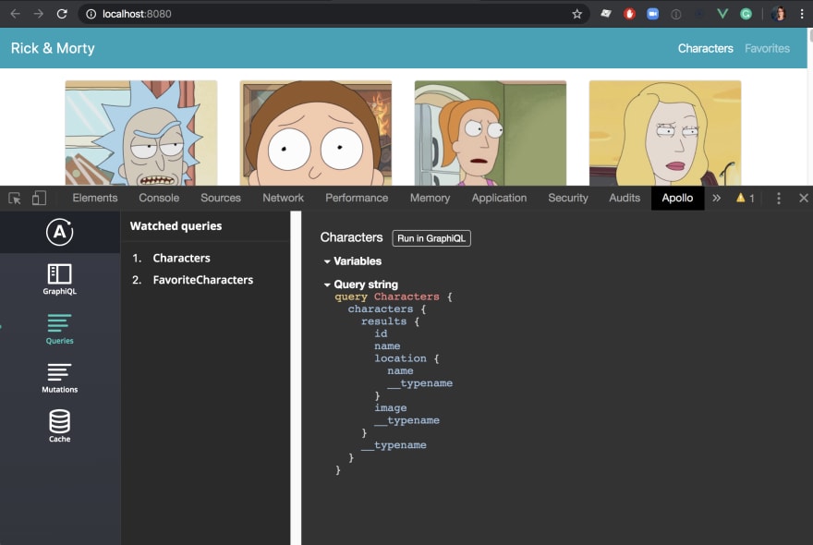Click the warning count indicator
The width and height of the screenshot is (813, 545).
(745, 198)
